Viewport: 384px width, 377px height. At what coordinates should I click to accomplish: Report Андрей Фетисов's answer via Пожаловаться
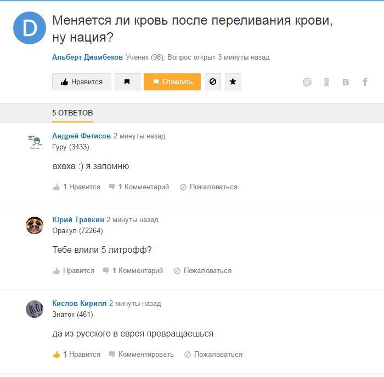point(208,187)
